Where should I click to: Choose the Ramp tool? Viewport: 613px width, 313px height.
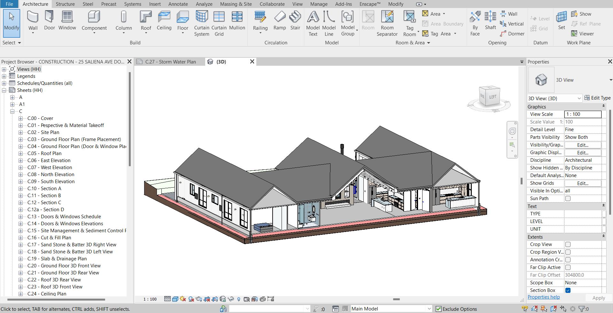280,20
